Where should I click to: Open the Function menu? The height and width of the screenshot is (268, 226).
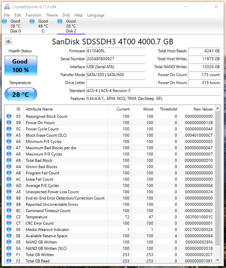pos(33,15)
